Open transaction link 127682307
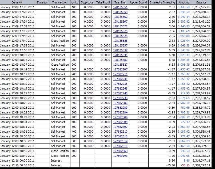Viewport: 215px width, 169px height. tap(120, 127)
